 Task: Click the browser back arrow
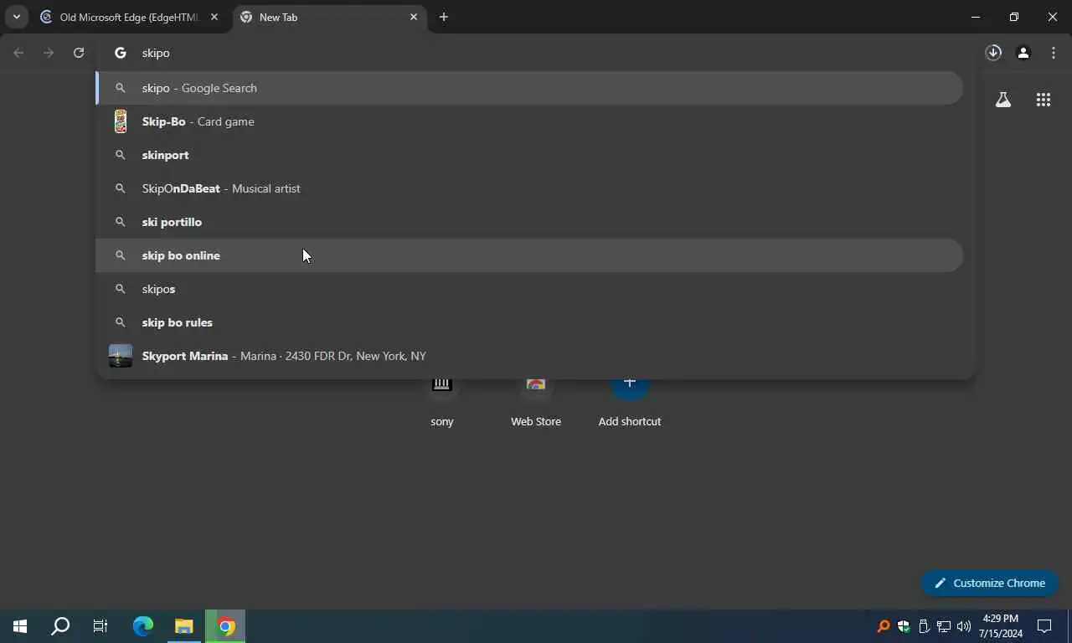(x=18, y=53)
